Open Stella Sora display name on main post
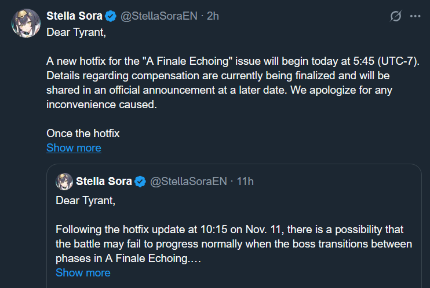This screenshot has width=430, height=288. tap(74, 16)
